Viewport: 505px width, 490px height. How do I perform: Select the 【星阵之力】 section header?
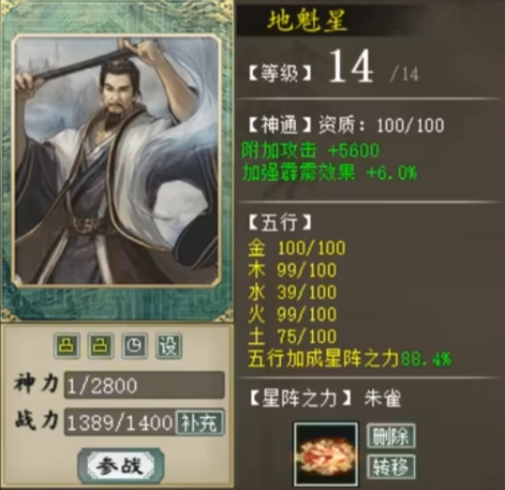301,398
